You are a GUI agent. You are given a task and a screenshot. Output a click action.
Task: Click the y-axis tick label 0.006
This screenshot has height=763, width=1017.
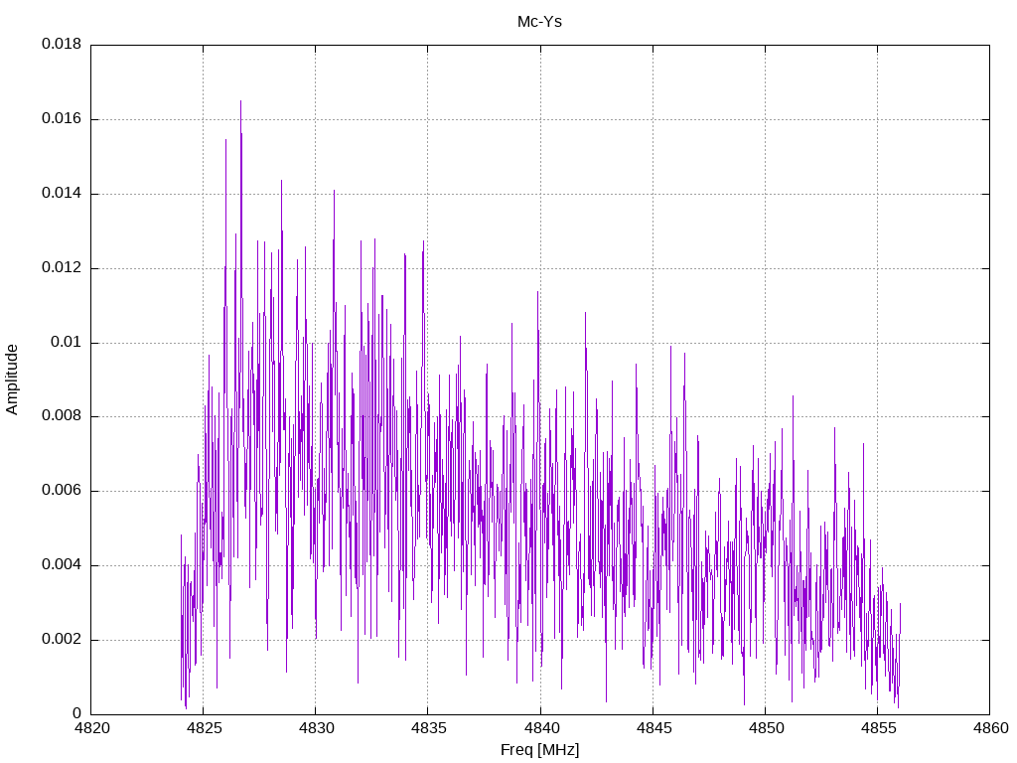(62, 491)
